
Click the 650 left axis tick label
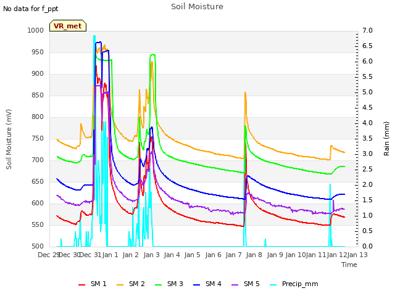[x=38, y=181]
